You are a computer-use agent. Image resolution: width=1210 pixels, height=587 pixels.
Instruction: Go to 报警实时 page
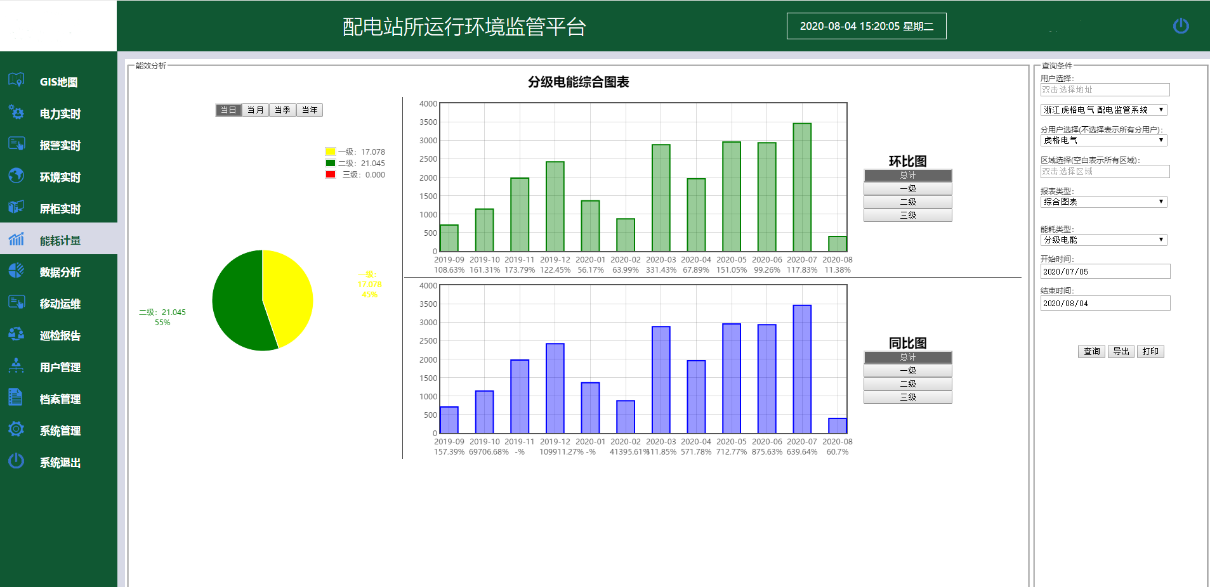tap(58, 145)
